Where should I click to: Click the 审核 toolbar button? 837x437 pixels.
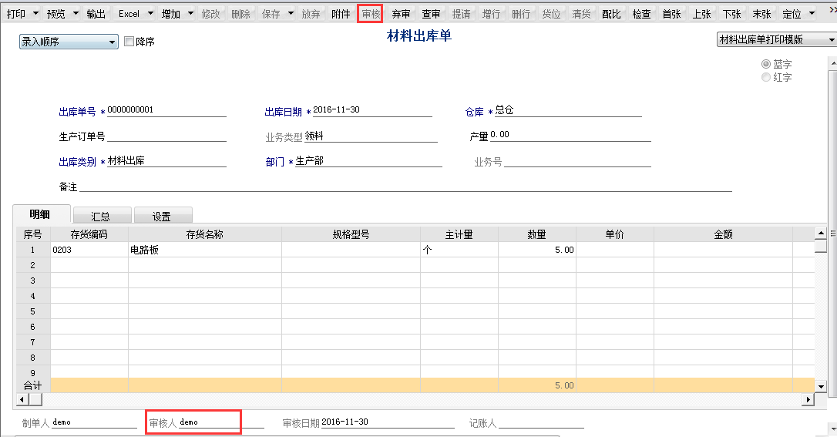coord(371,14)
